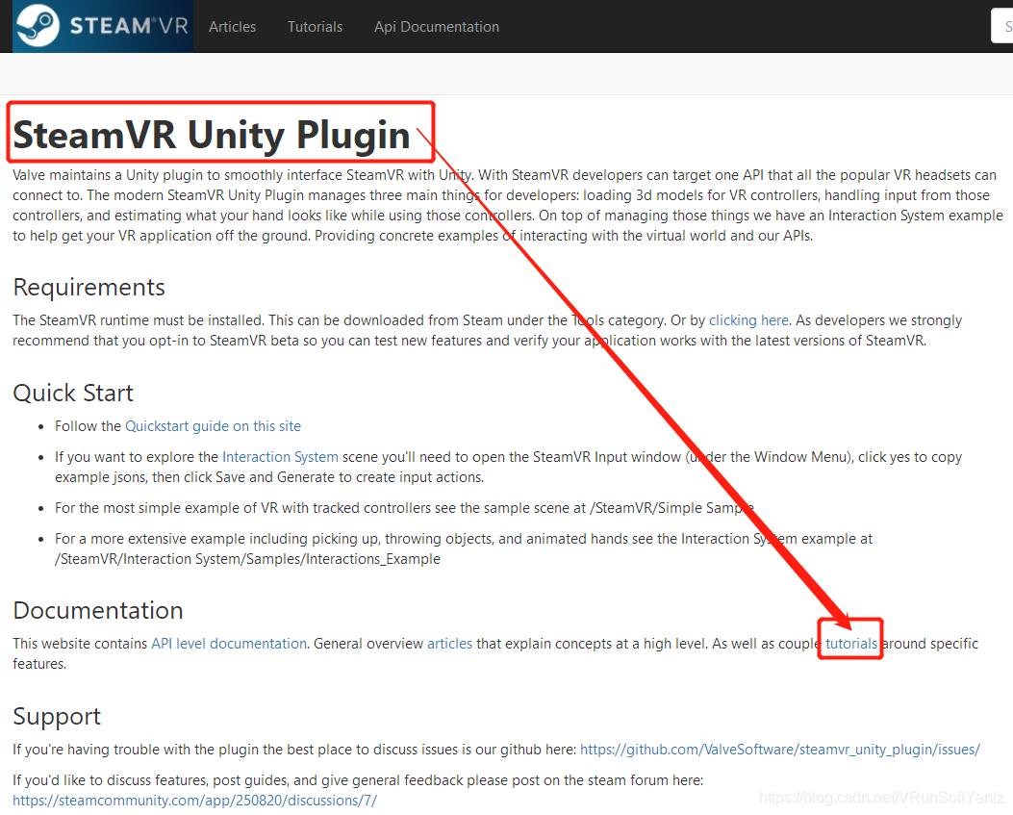The height and width of the screenshot is (815, 1013).
Task: Click the Quick Start heading
Action: pyautogui.click(x=73, y=393)
